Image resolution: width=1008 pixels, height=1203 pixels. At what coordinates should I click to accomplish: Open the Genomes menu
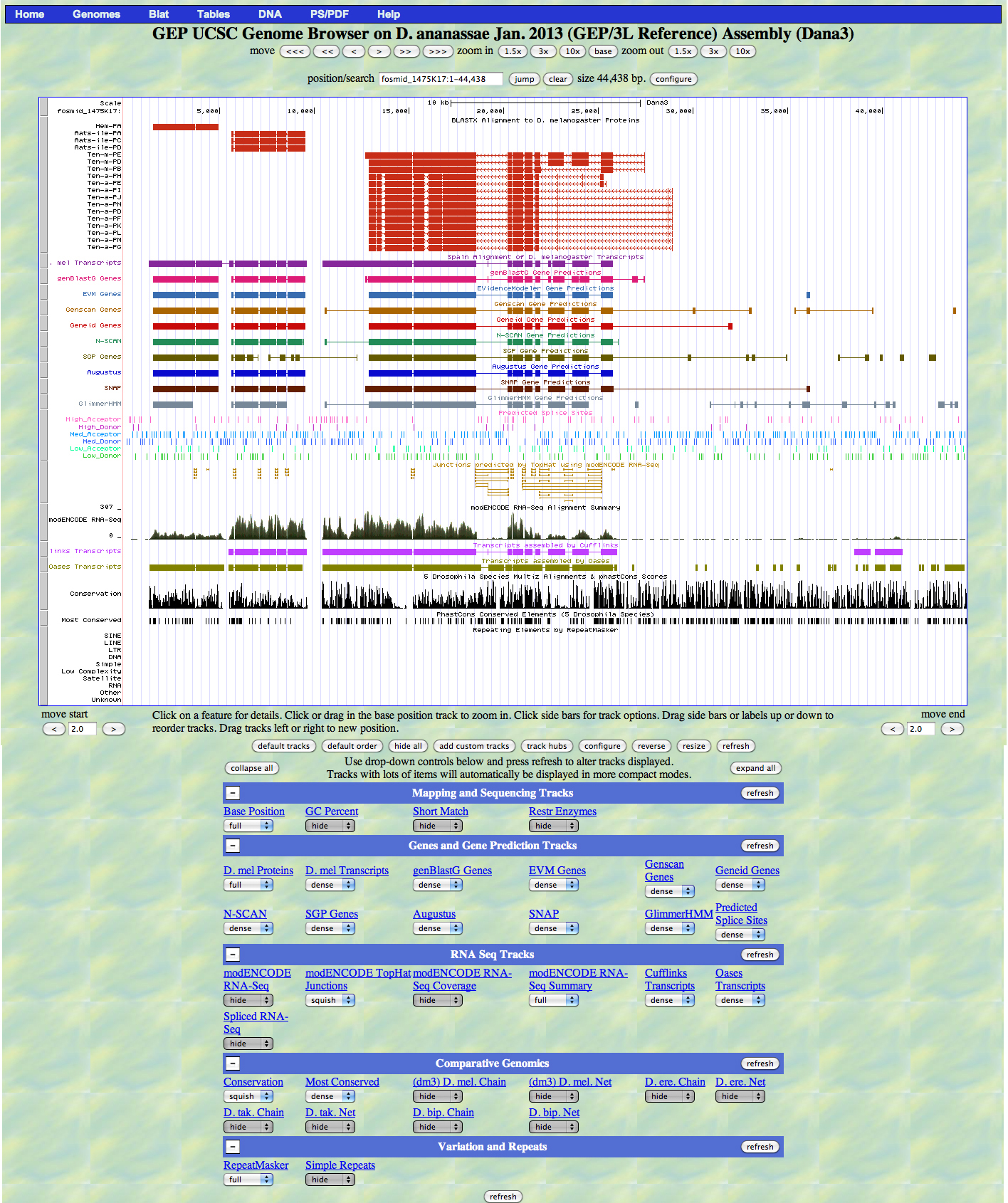point(96,14)
